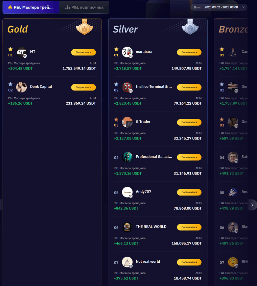Subscribe to marabara trader
The width and height of the screenshot is (257, 286).
point(189,52)
